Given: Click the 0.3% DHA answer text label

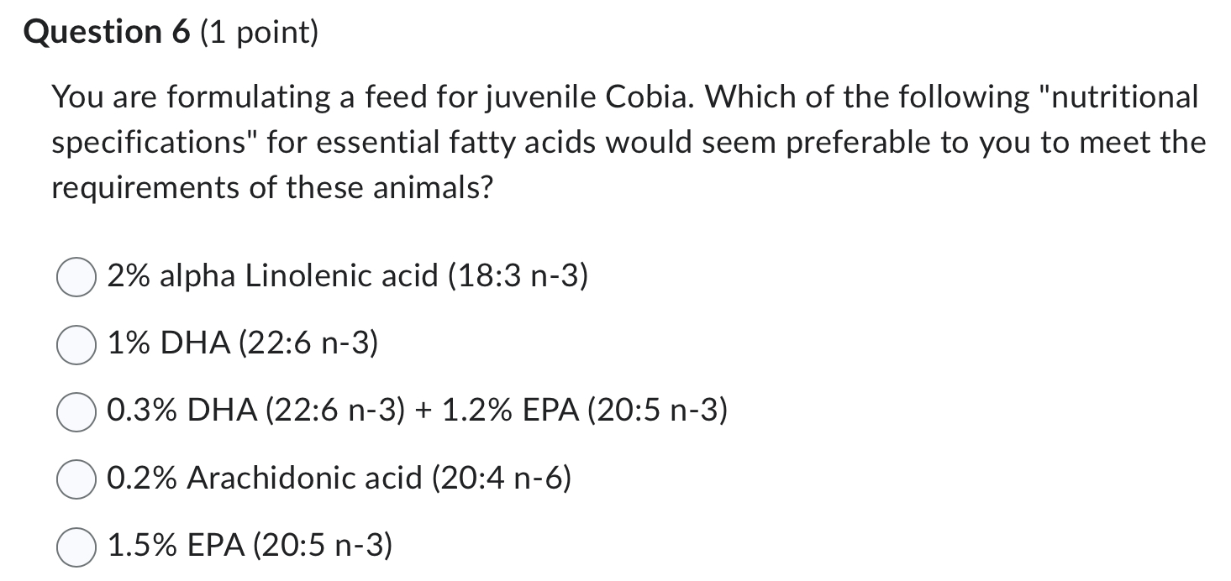Looking at the screenshot, I should tap(418, 411).
